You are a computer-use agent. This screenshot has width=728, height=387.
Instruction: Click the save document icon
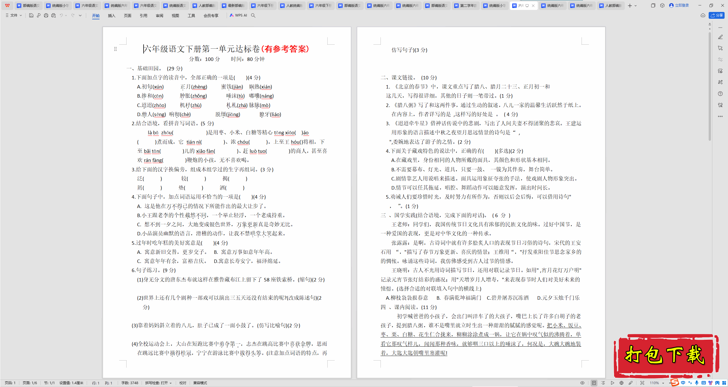tap(31, 15)
